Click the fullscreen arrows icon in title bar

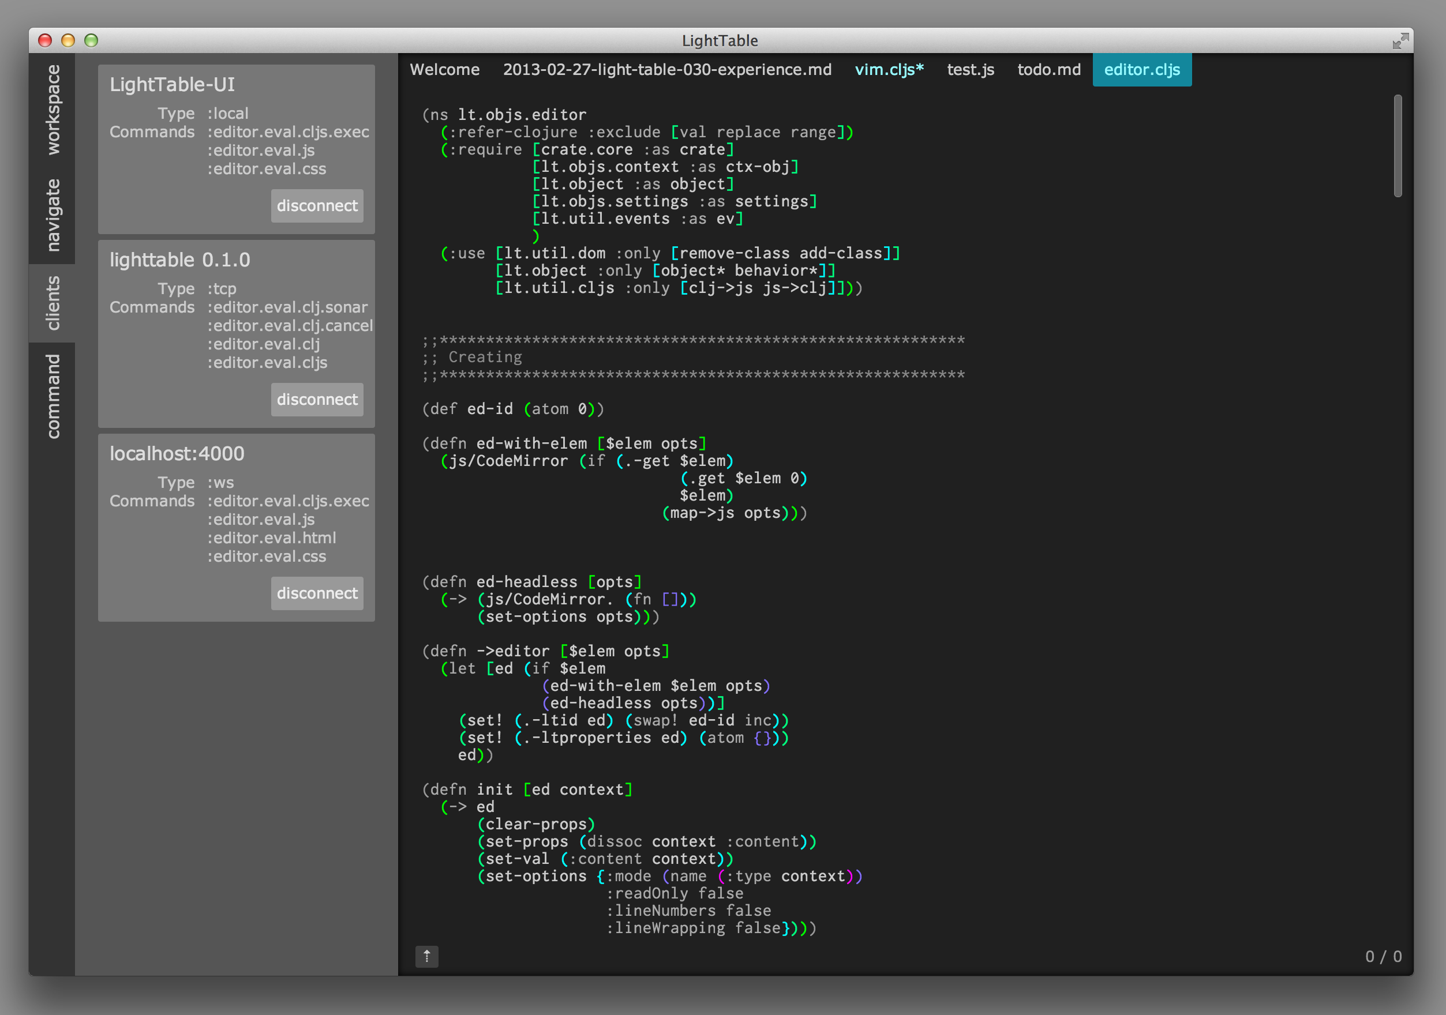[x=1399, y=41]
